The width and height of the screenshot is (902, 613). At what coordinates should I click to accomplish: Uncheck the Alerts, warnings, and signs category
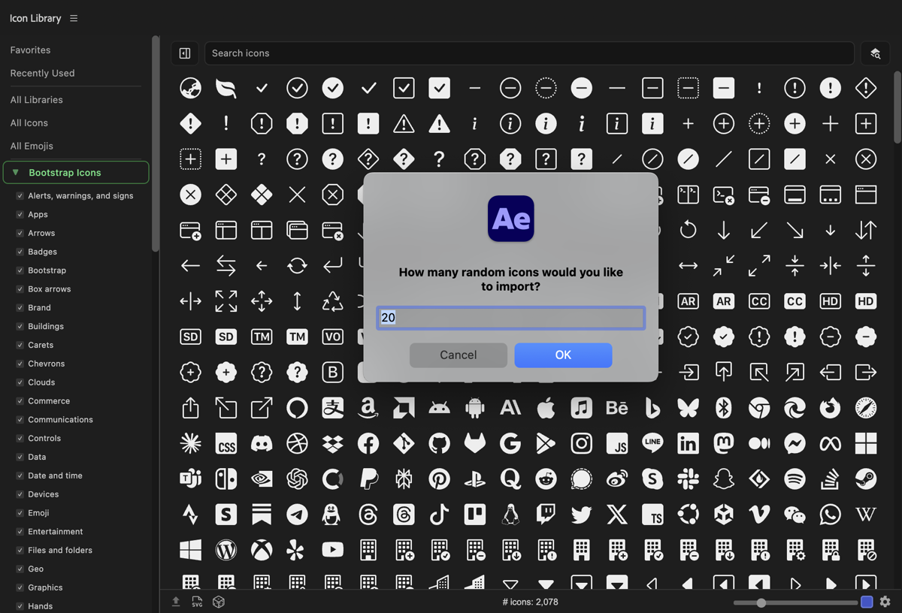[x=20, y=195]
